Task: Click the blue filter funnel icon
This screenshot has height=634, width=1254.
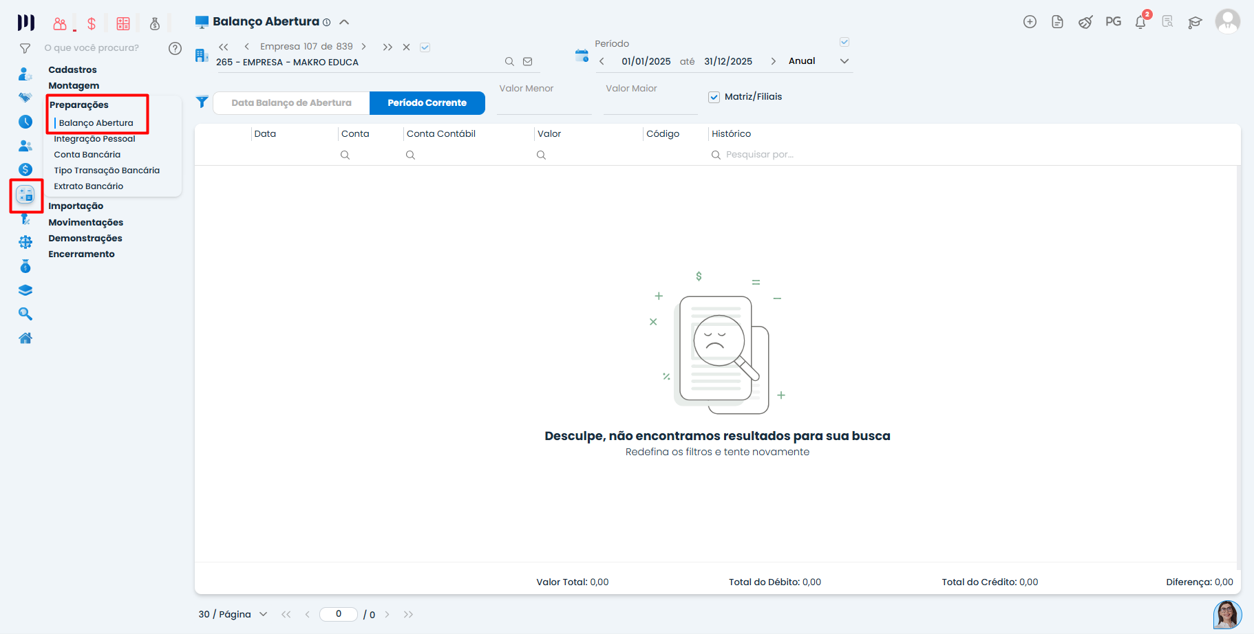Action: click(202, 102)
